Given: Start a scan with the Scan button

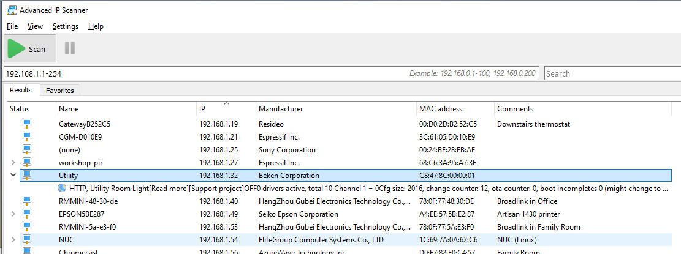Looking at the screenshot, I should (30, 48).
